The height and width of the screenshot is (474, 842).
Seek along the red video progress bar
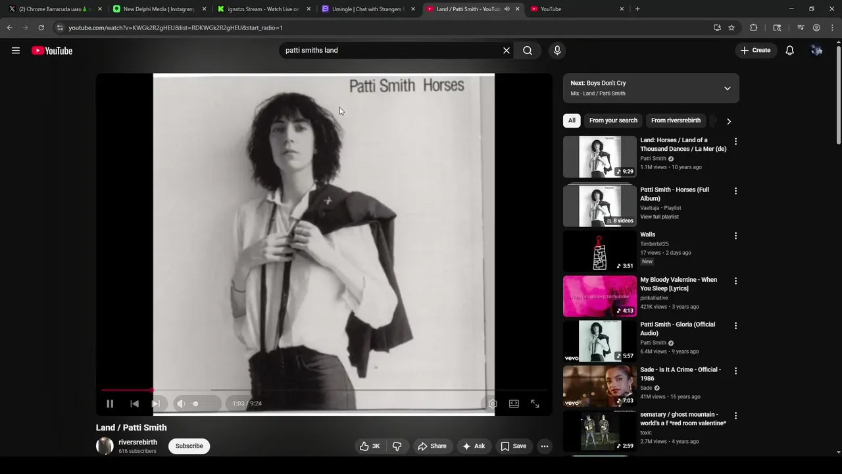(324, 390)
